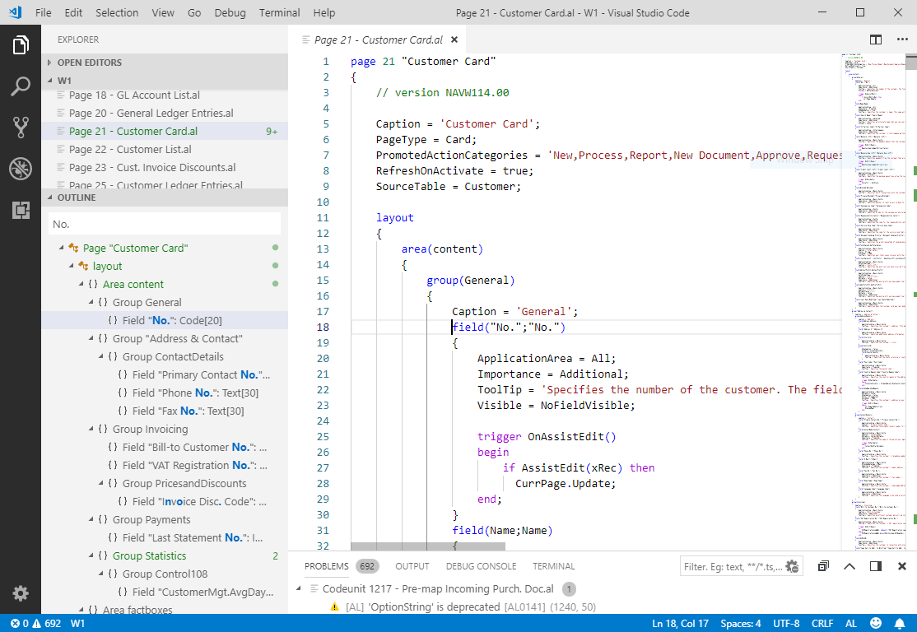
Task: Move the panel to the right side
Action: [x=876, y=566]
